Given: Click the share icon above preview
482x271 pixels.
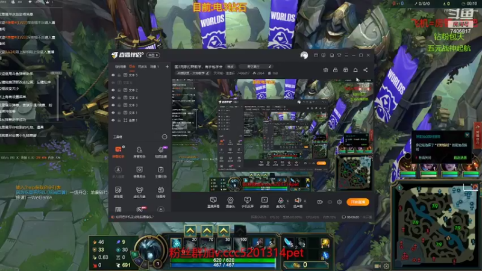Looking at the screenshot, I should [x=366, y=70].
